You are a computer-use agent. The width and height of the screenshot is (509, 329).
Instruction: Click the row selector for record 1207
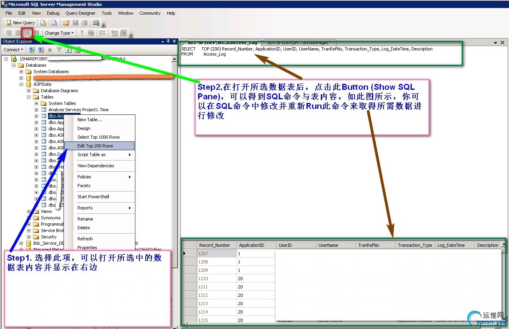coord(189,254)
